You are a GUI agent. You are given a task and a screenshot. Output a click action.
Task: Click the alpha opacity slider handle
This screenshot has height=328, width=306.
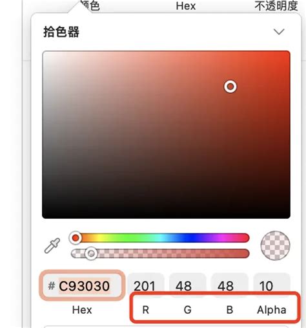[91, 254]
